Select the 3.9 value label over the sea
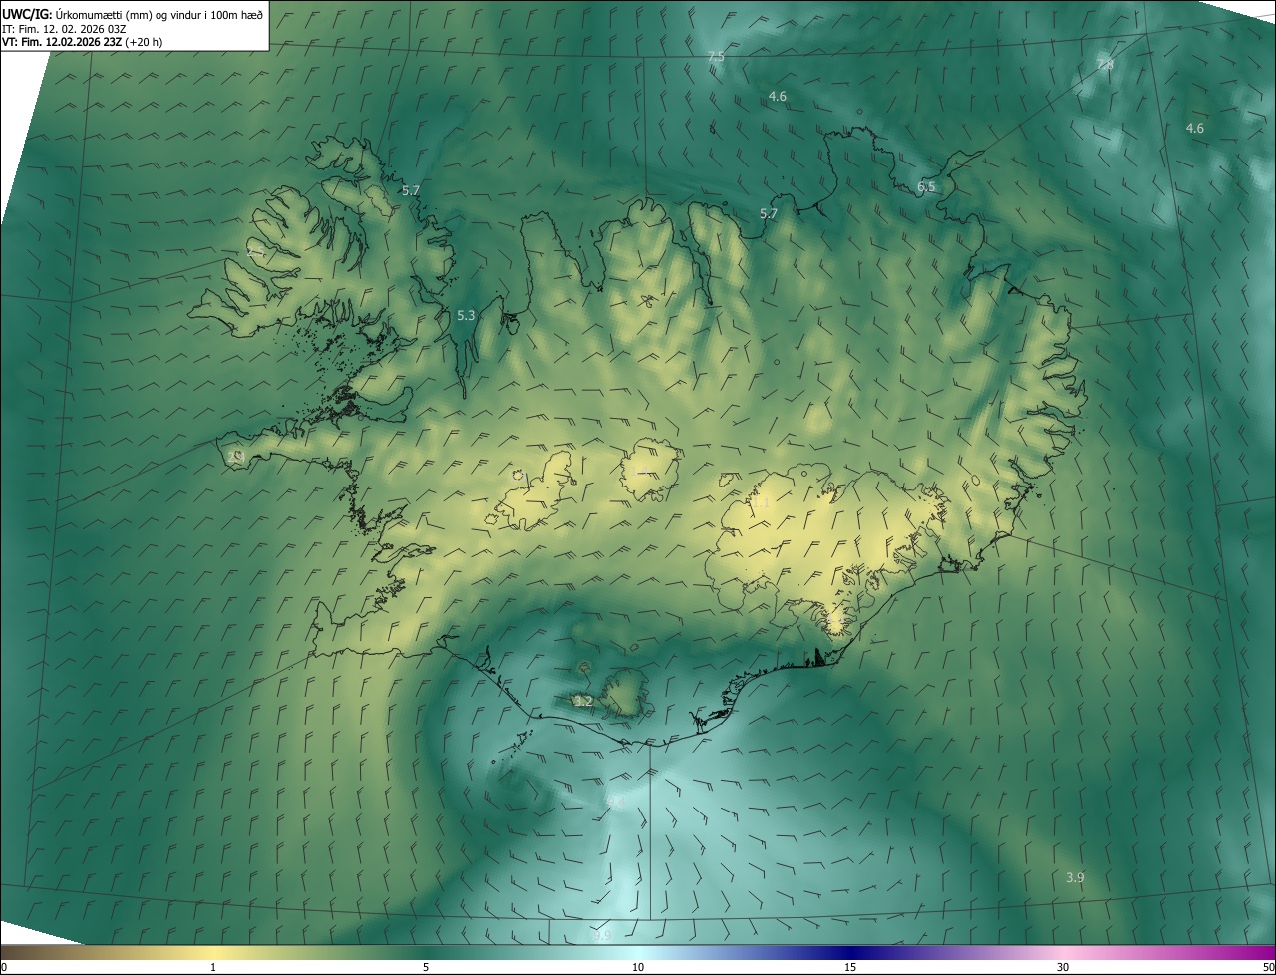 click(1075, 877)
